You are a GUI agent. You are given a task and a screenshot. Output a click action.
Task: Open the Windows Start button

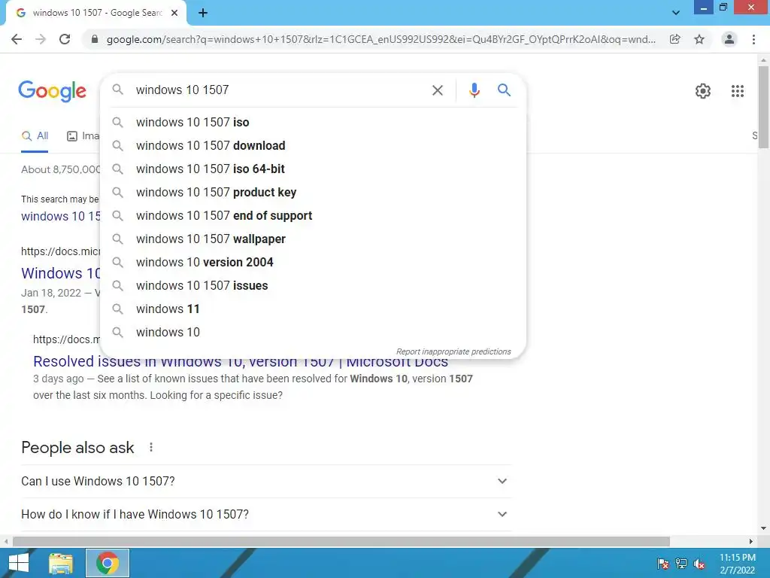click(x=18, y=563)
